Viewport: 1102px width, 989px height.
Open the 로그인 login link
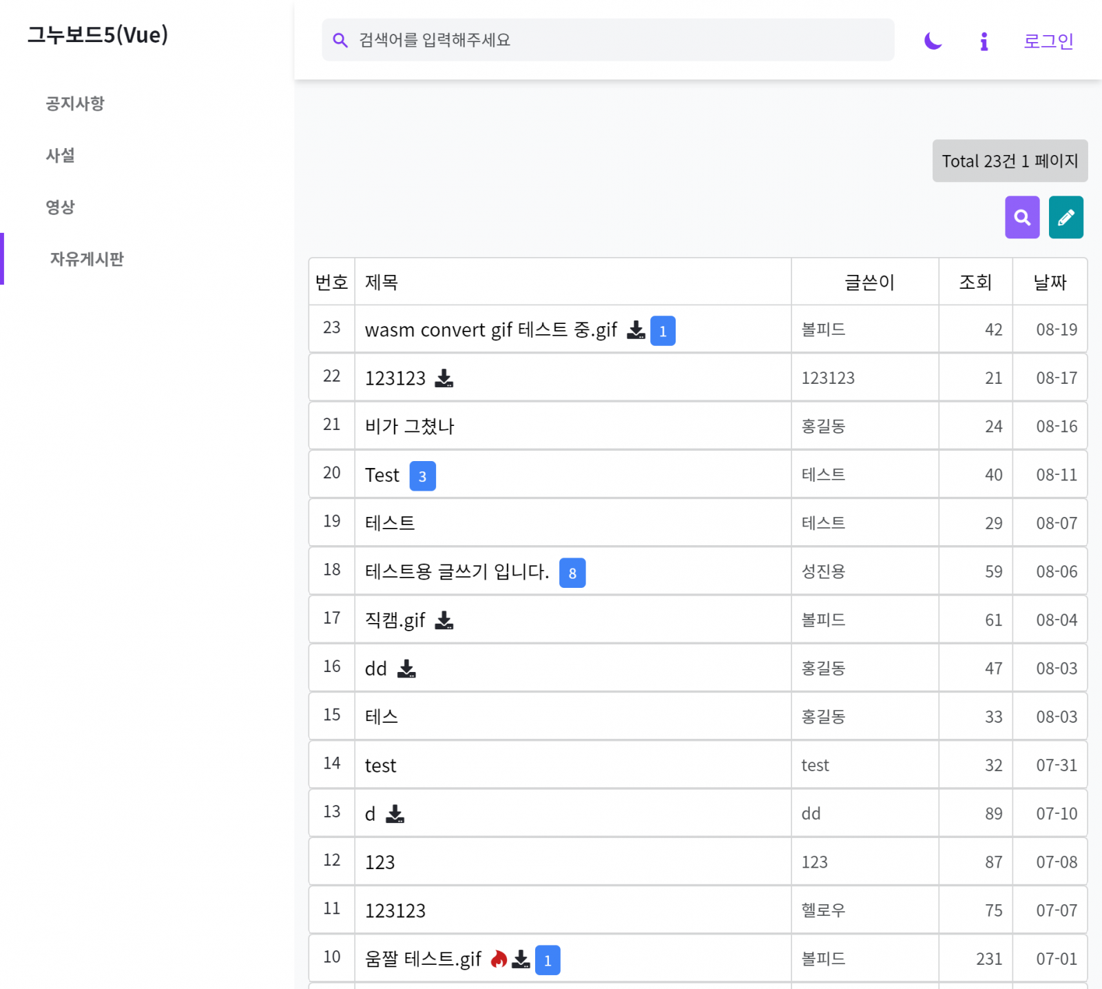1048,41
